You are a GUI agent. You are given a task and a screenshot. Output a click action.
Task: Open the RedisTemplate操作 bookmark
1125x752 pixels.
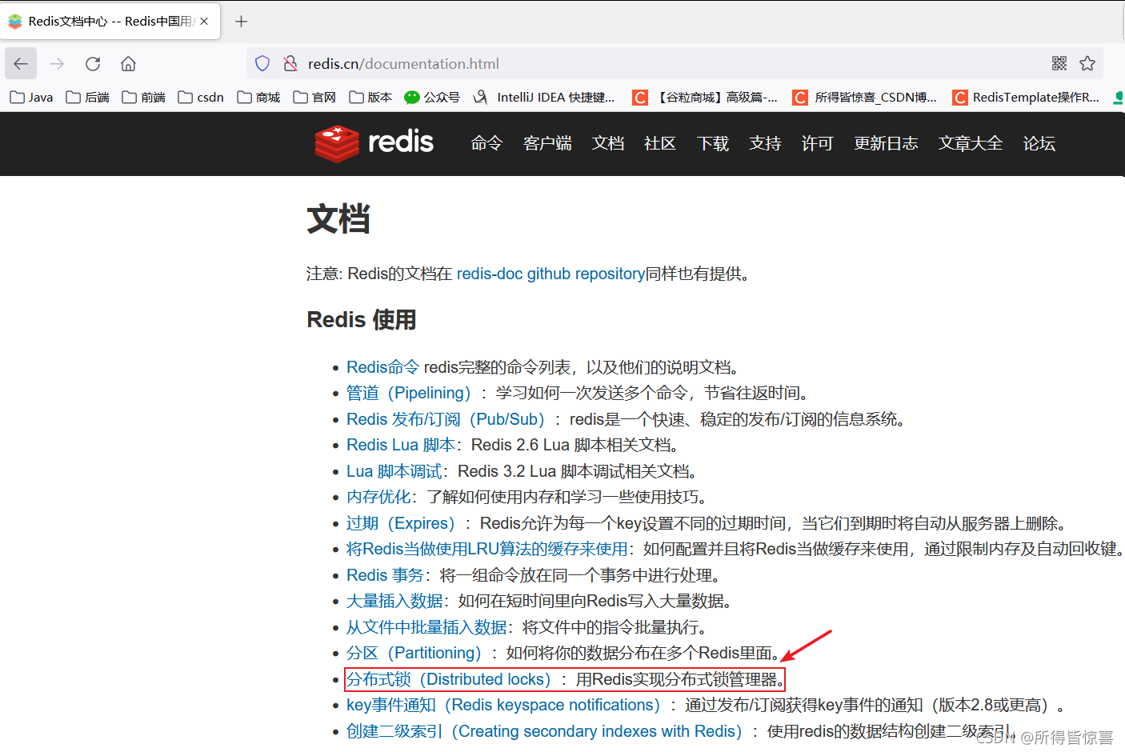point(1027,98)
